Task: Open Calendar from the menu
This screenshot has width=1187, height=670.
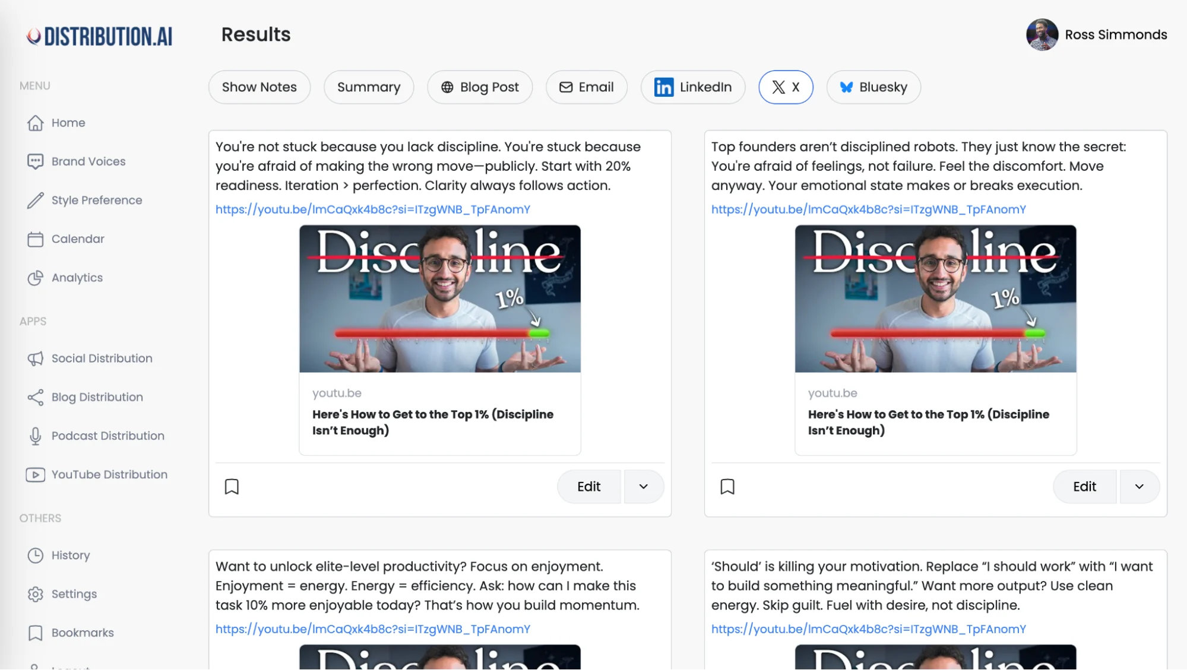Action: click(x=78, y=239)
